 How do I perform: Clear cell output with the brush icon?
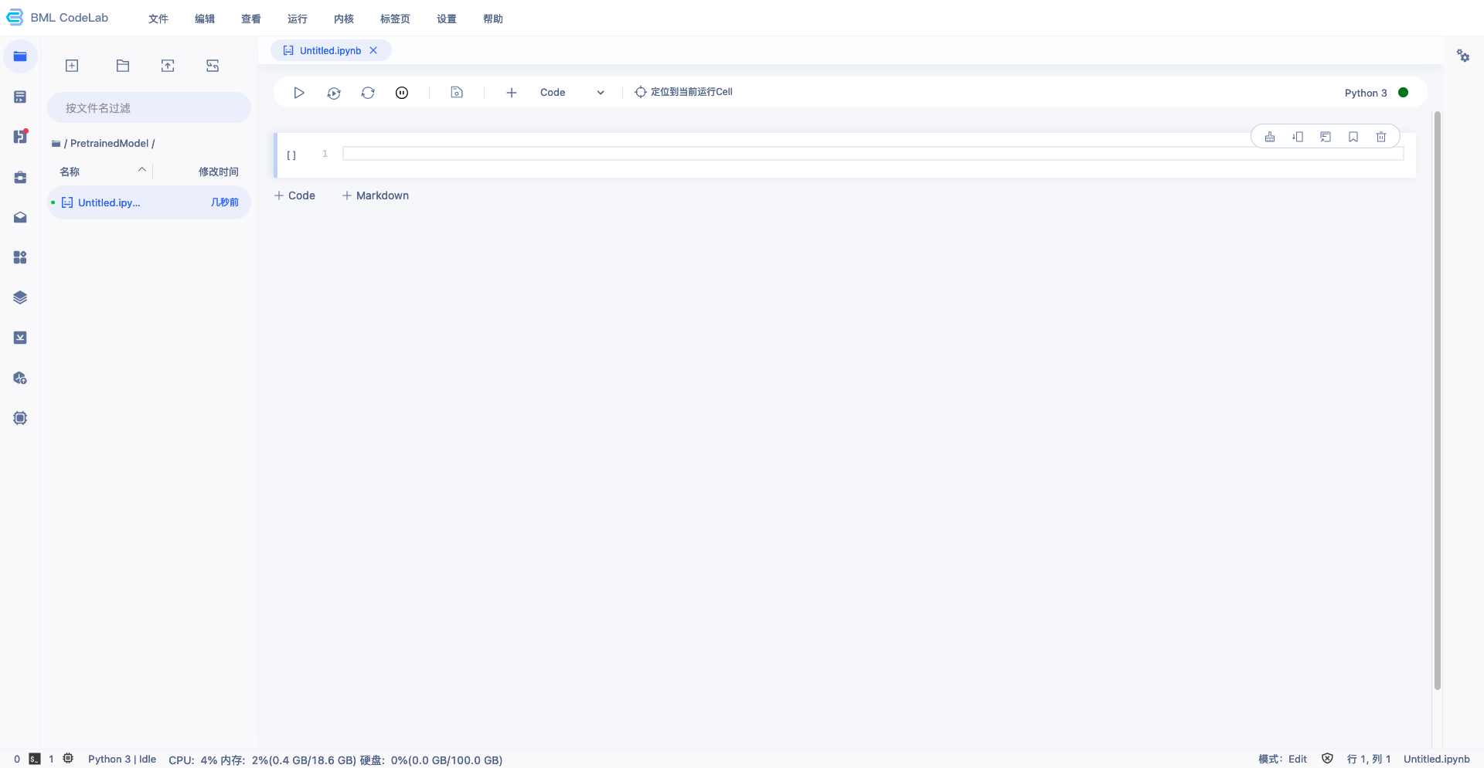pyautogui.click(x=1270, y=137)
